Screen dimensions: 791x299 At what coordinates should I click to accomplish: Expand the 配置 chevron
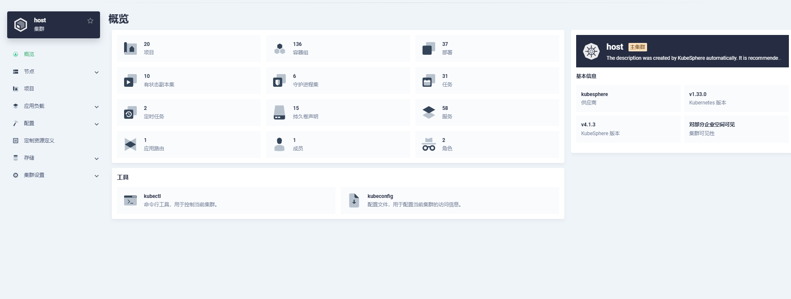(x=97, y=124)
